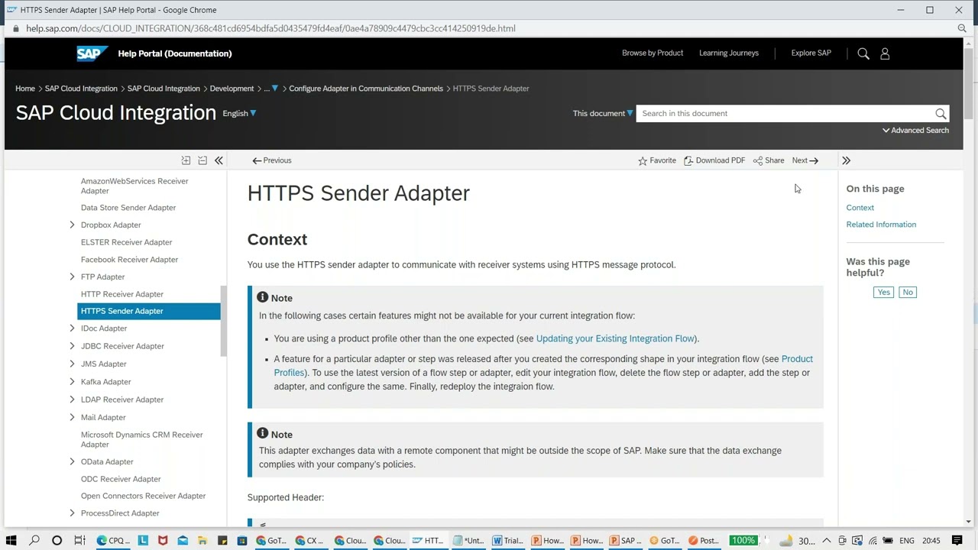
Task: Expand IDoc Adapter tree node
Action: click(73, 328)
